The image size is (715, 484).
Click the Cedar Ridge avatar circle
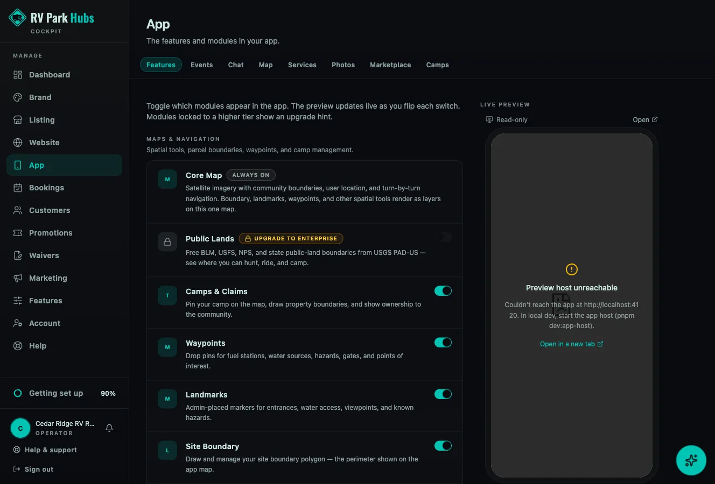20,428
